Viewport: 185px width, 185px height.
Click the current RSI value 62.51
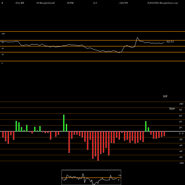pyautogui.click(x=170, y=42)
